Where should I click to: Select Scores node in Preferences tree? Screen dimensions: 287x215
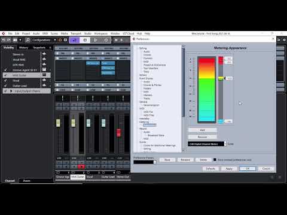pos(143,142)
